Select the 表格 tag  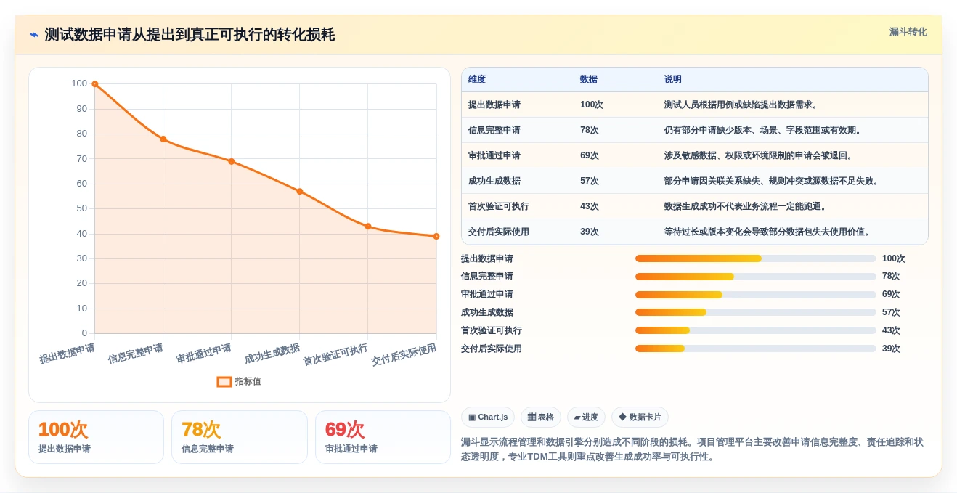point(541,417)
